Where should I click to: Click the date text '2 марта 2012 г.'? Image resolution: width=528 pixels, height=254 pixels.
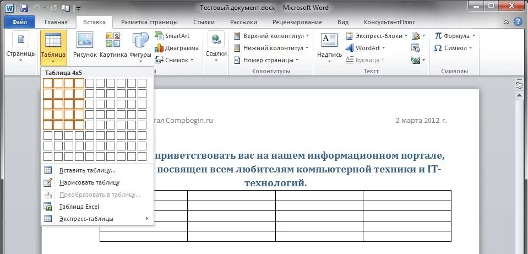tap(421, 121)
